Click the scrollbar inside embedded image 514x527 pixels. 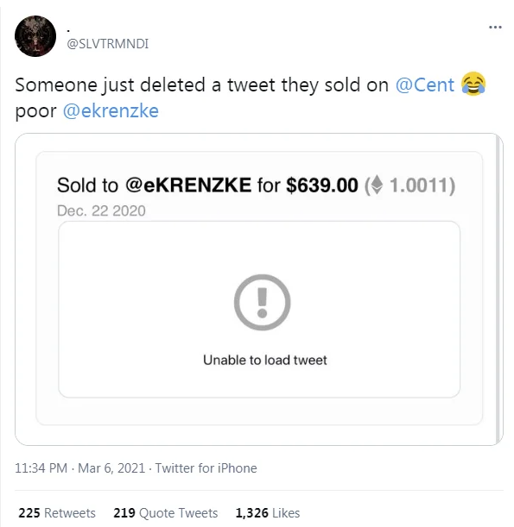pos(498,290)
